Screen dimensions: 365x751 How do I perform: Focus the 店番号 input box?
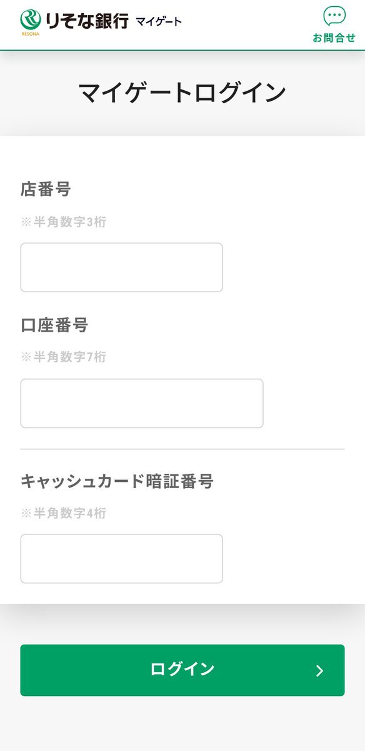[x=121, y=267]
